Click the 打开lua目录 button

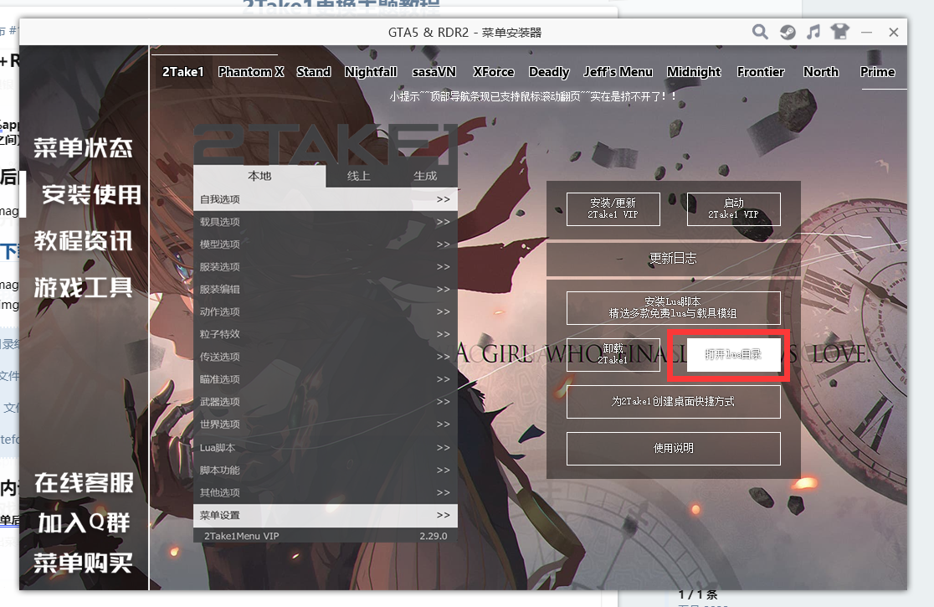tap(733, 354)
